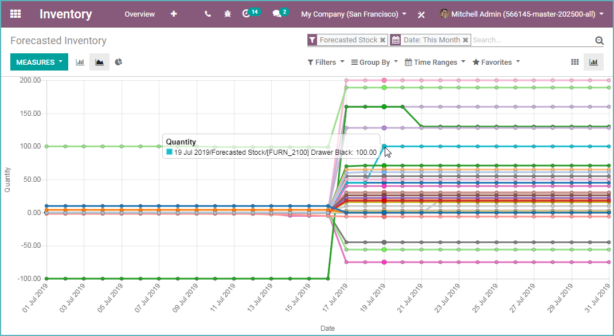Remove the Forecasted Stock filter
This screenshot has width=614, height=336.
click(382, 40)
